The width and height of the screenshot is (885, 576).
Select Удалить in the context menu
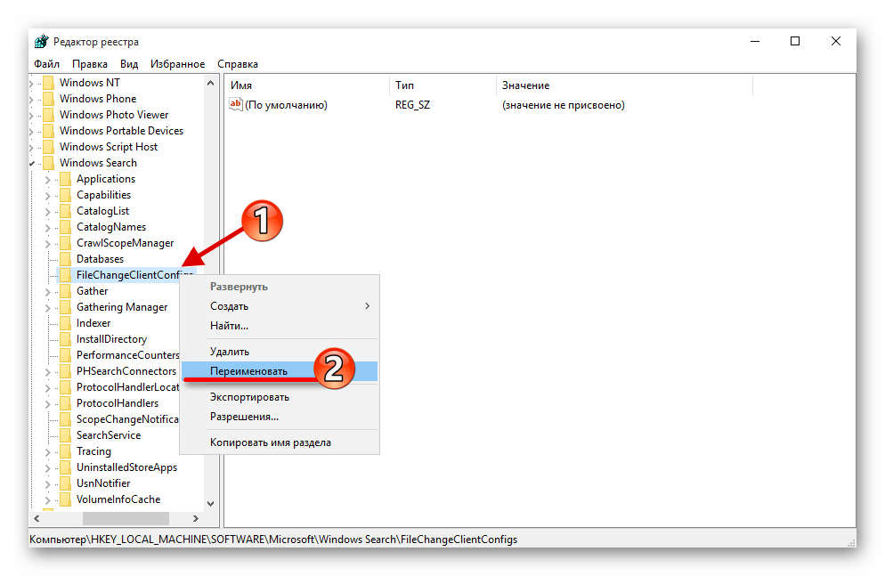tap(230, 352)
